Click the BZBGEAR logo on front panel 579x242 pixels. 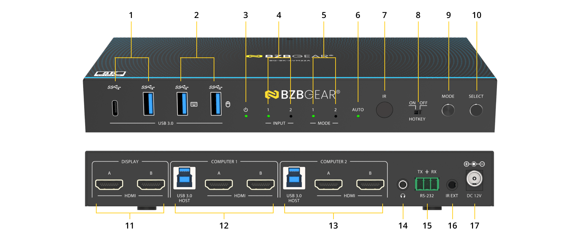coord(302,94)
